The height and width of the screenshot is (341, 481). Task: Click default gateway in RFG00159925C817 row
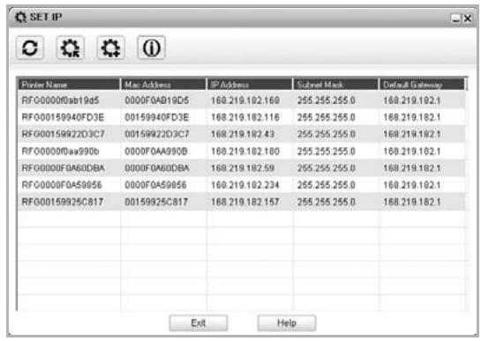412,202
